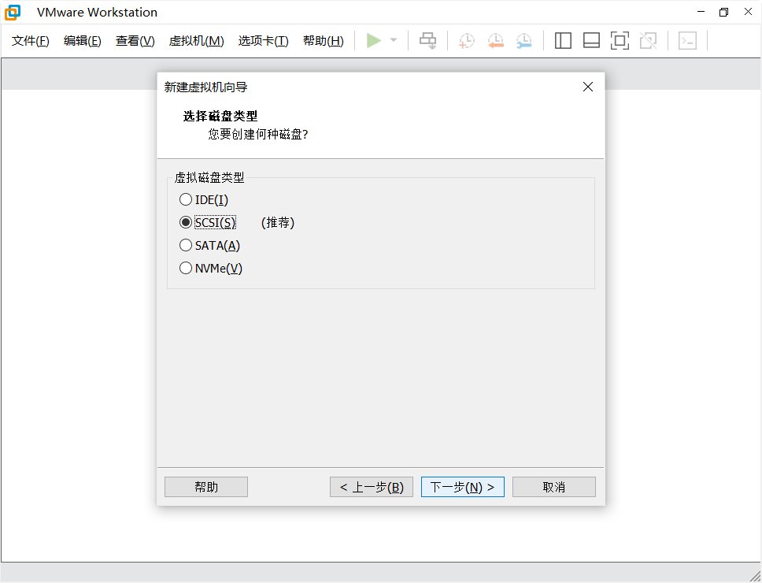Click the 帮助 button in the wizard
762x583 pixels.
tap(206, 487)
